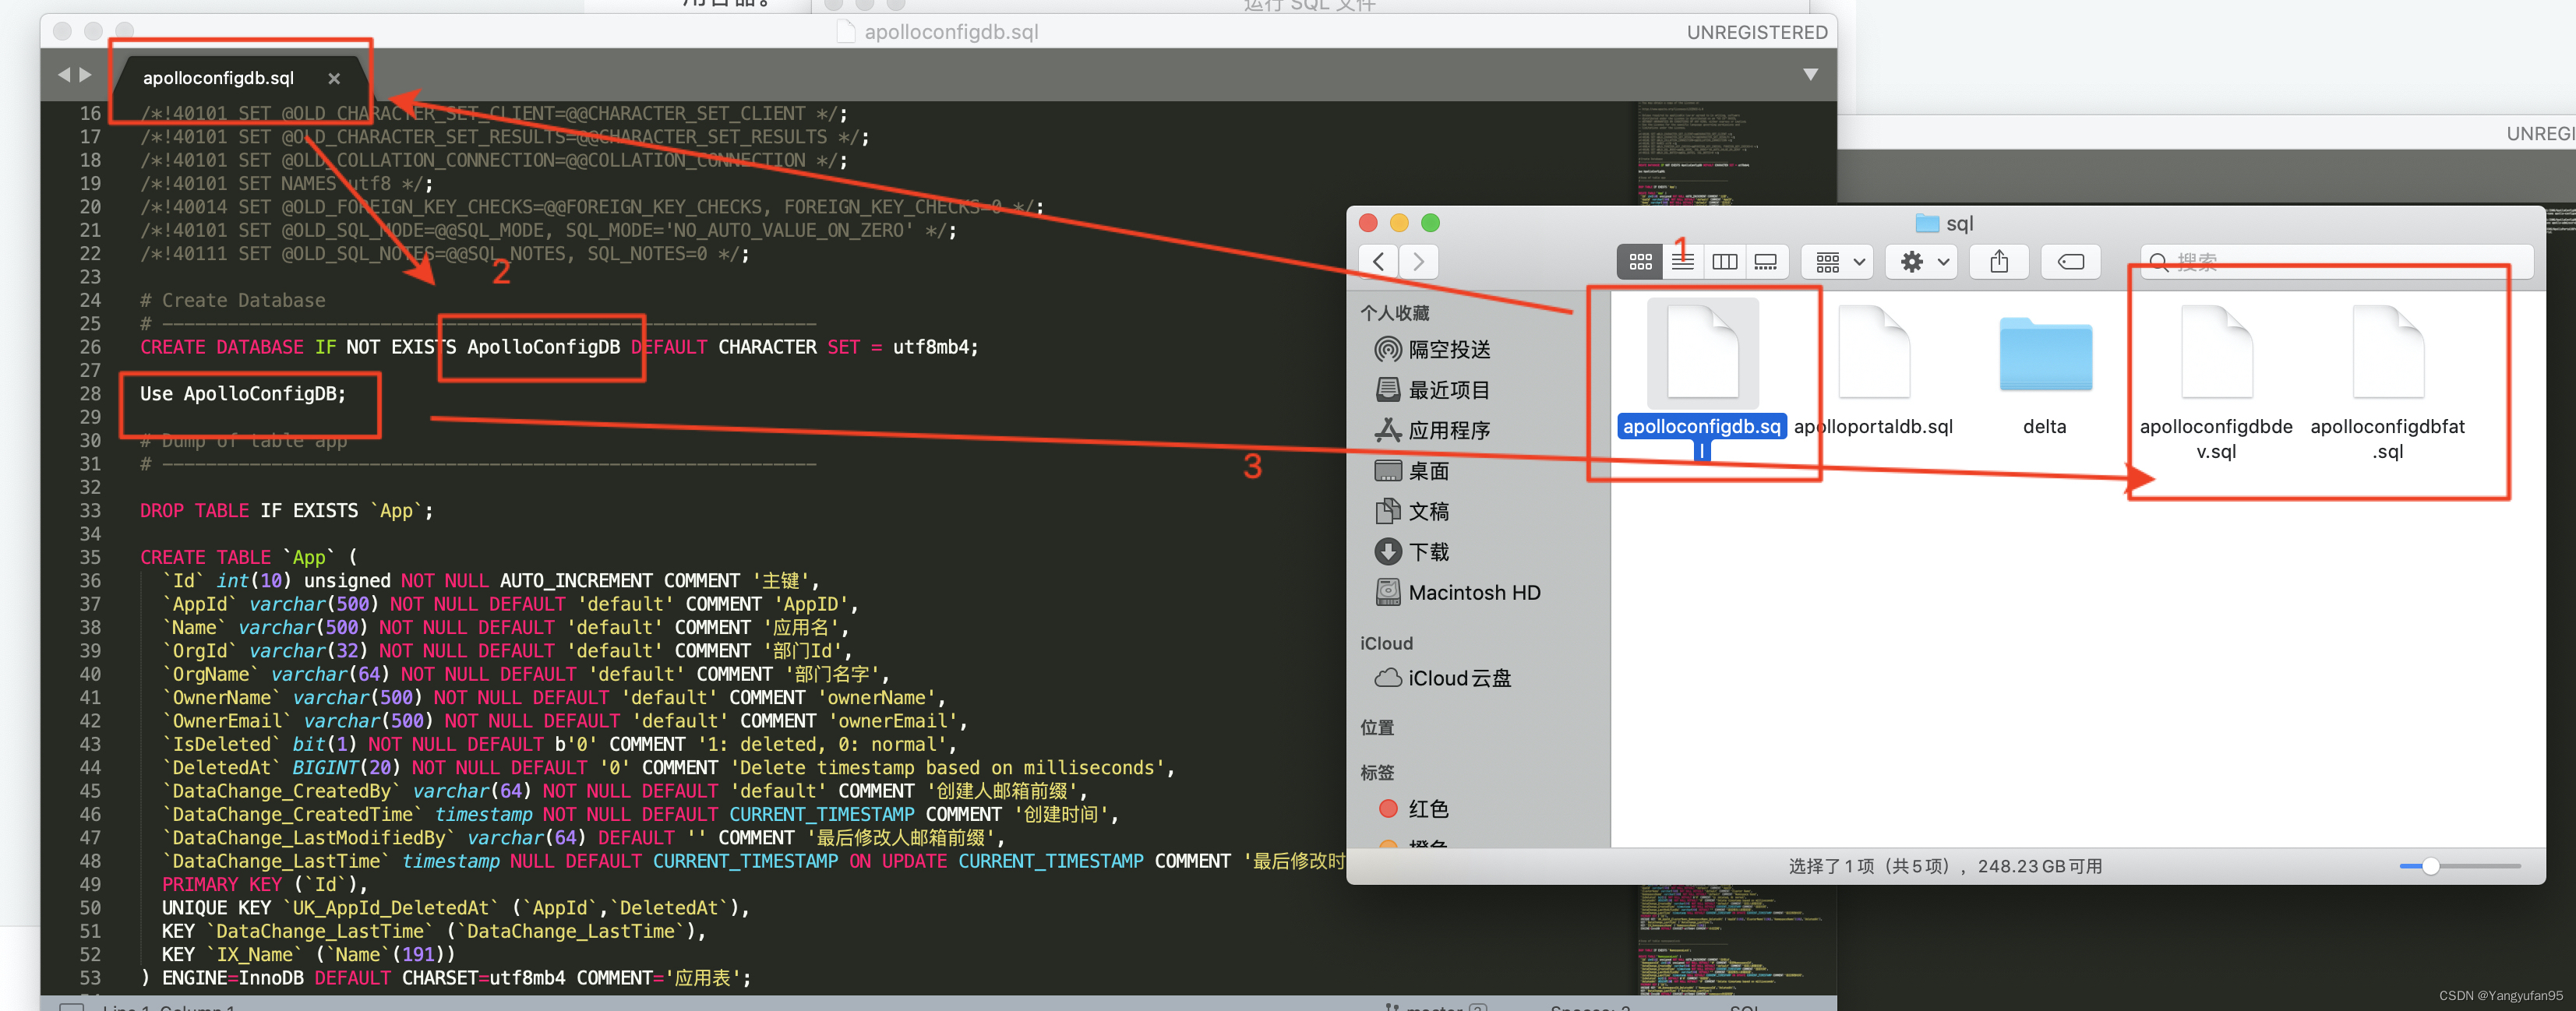The image size is (2576, 1011).
Task: Click the back navigation arrow in Finder
Action: (x=1378, y=261)
